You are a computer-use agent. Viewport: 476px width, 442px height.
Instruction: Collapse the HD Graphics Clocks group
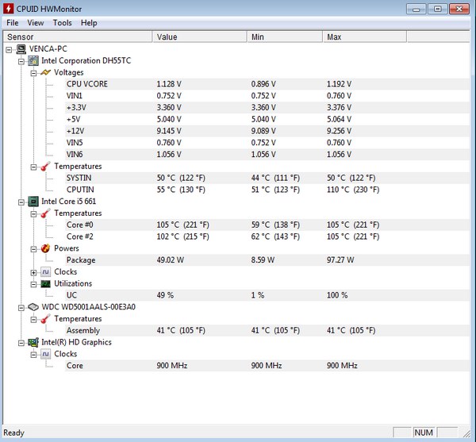click(x=33, y=355)
